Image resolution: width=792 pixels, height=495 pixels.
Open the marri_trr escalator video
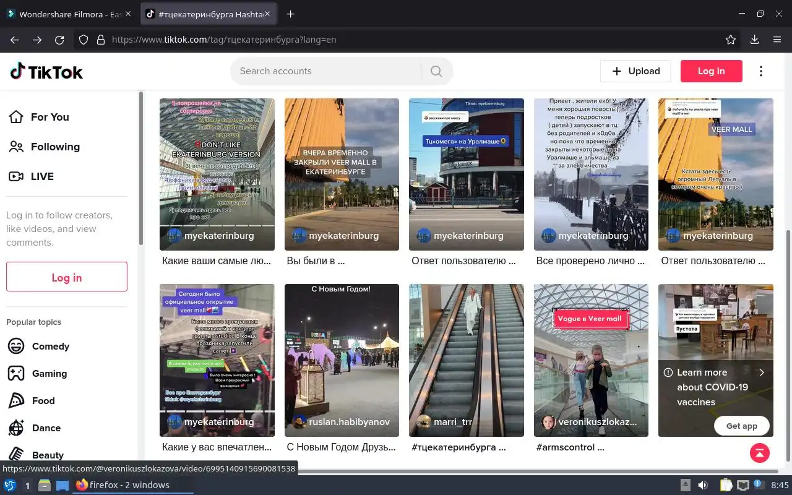tap(467, 360)
